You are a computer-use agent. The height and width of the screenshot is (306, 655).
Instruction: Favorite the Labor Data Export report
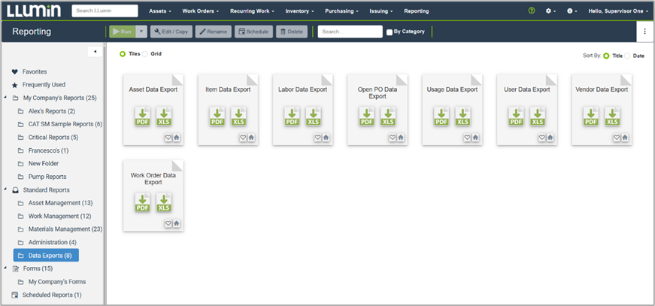[x=317, y=138]
